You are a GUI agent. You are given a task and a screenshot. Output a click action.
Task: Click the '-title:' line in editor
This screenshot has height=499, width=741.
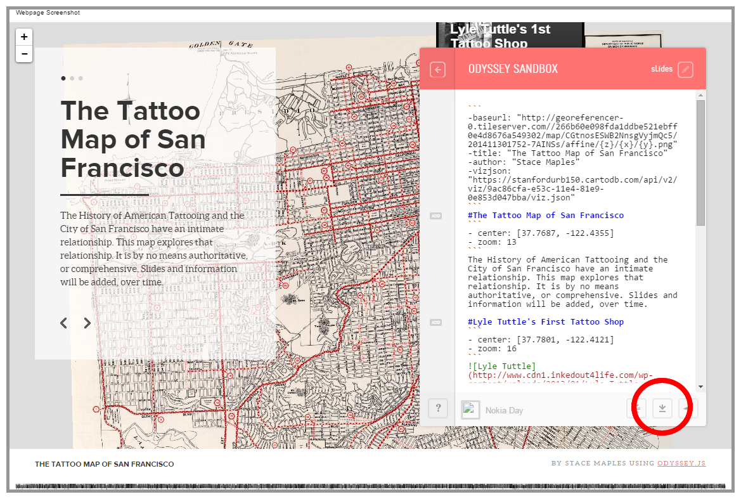[567, 153]
